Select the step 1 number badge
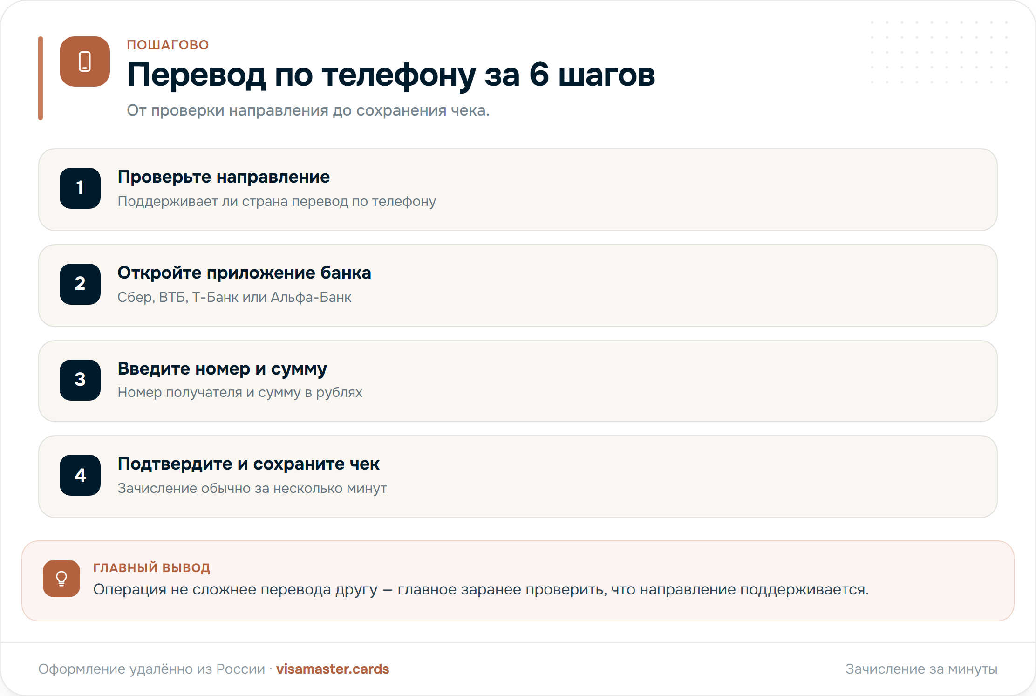 tap(80, 188)
